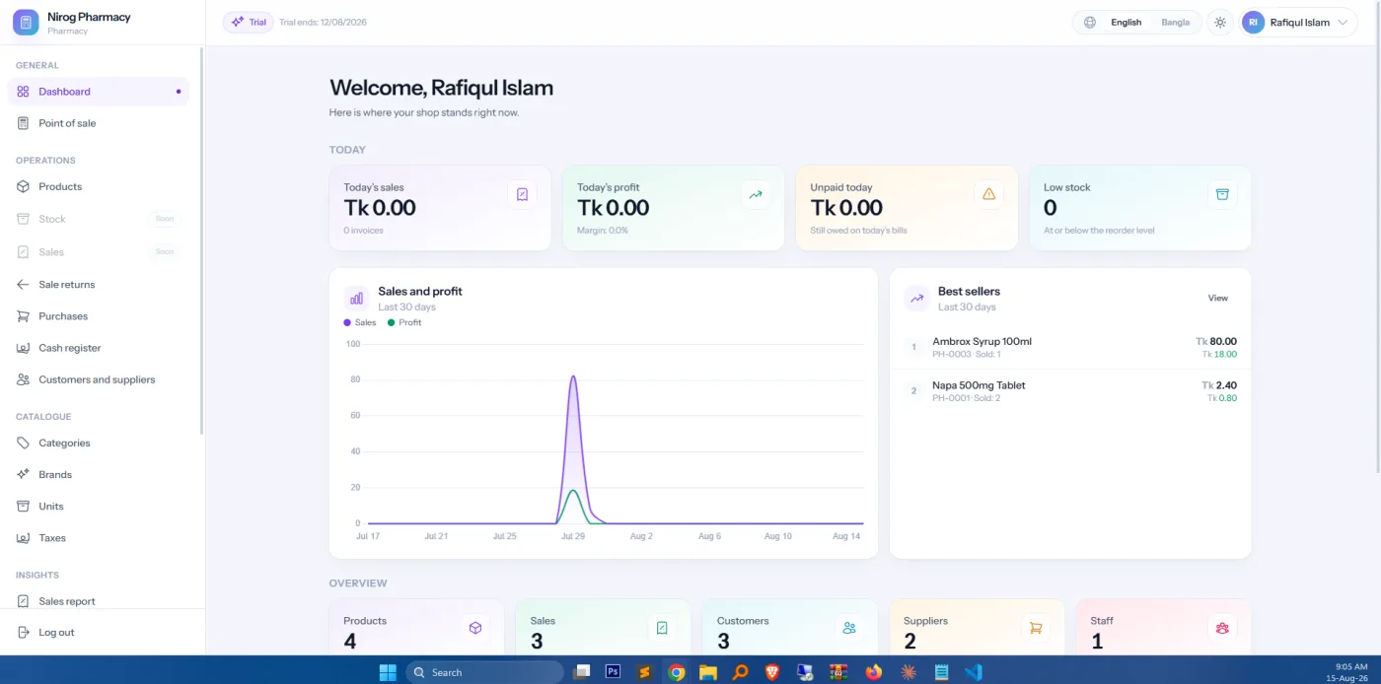Open Categories under Catalogue
Image resolution: width=1381 pixels, height=684 pixels.
(x=98, y=443)
